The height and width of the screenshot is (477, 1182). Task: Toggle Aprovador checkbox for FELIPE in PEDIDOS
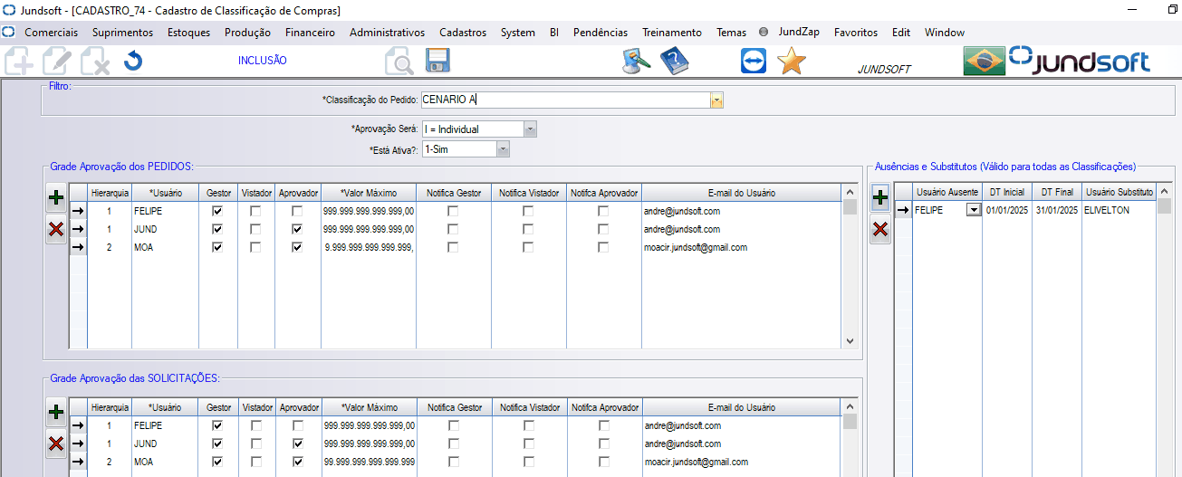[x=297, y=211]
